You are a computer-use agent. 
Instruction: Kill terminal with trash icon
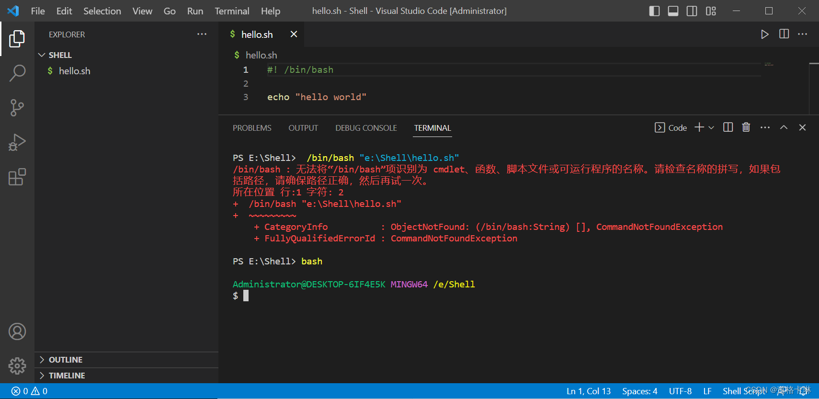pos(746,127)
